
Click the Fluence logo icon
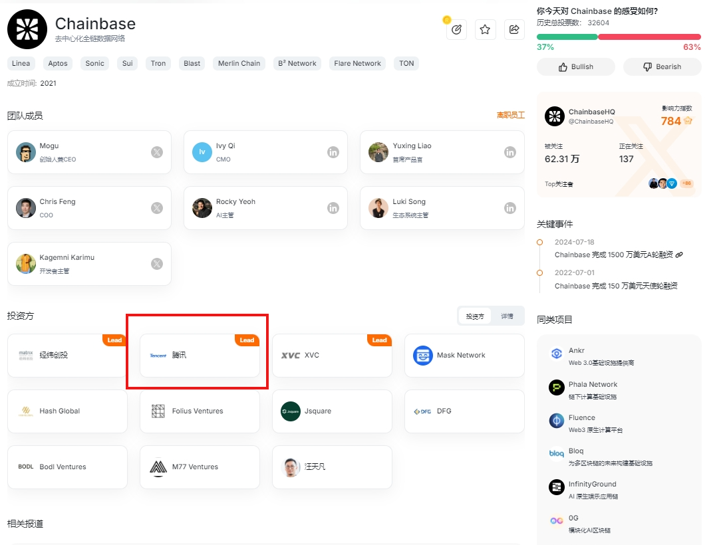[x=556, y=421]
